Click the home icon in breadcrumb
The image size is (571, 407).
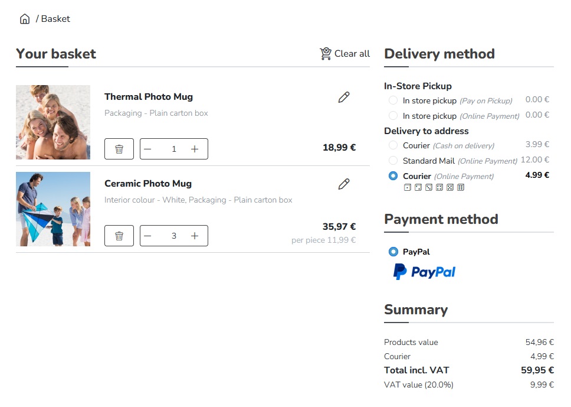pyautogui.click(x=25, y=19)
